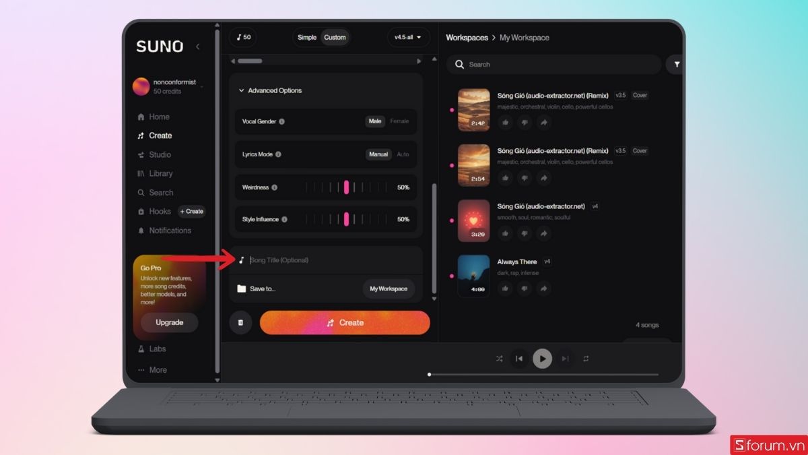This screenshot has width=808, height=455.
Task: Click the Weirdness info icon
Action: pyautogui.click(x=274, y=187)
